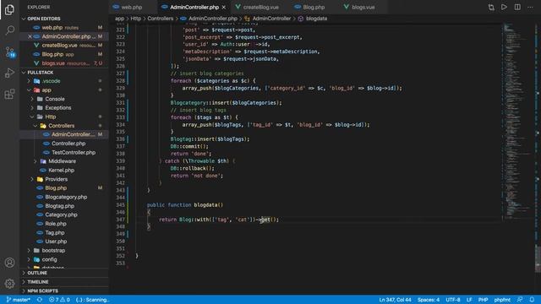The width and height of the screenshot is (541, 304).
Task: Open Controller.php in the file tree
Action: (68, 144)
